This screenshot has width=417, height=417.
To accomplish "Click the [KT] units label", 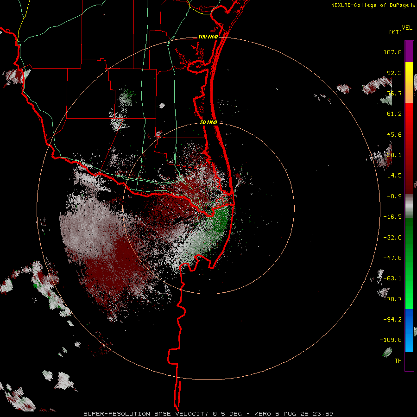I will (x=396, y=32).
